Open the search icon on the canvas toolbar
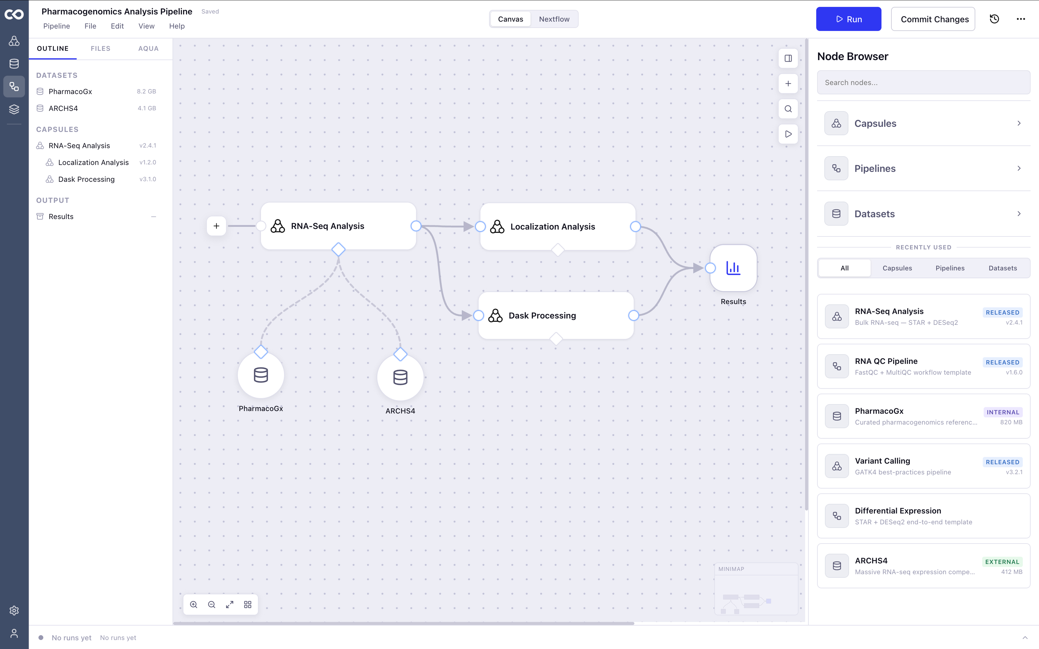This screenshot has width=1039, height=649. point(788,109)
